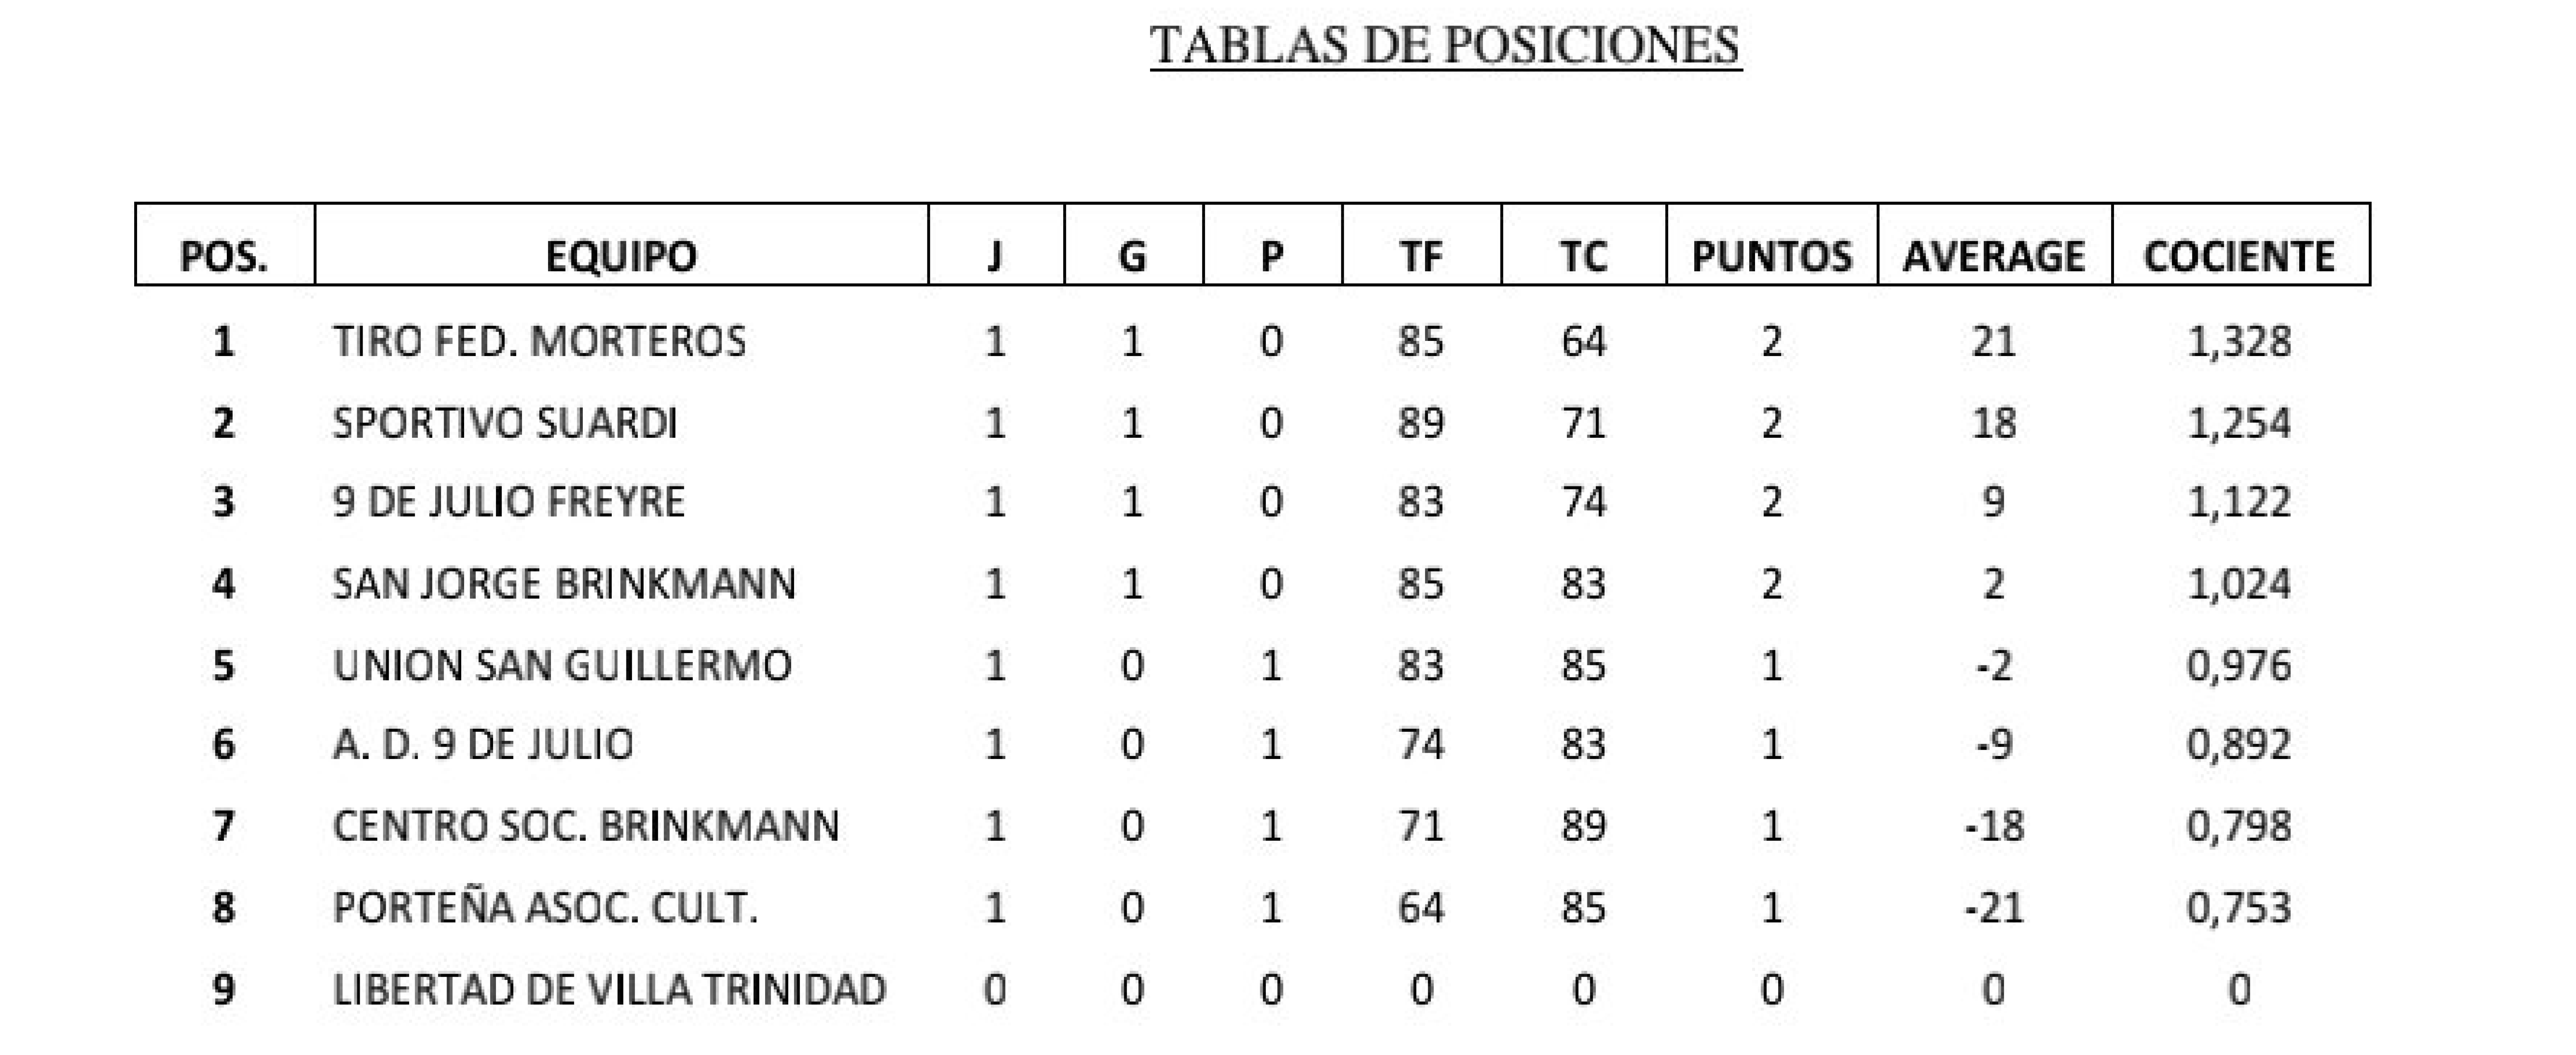This screenshot has height=1055, width=2576.
Task: Select team 9 DE JULIO FREYRE
Action: [509, 502]
